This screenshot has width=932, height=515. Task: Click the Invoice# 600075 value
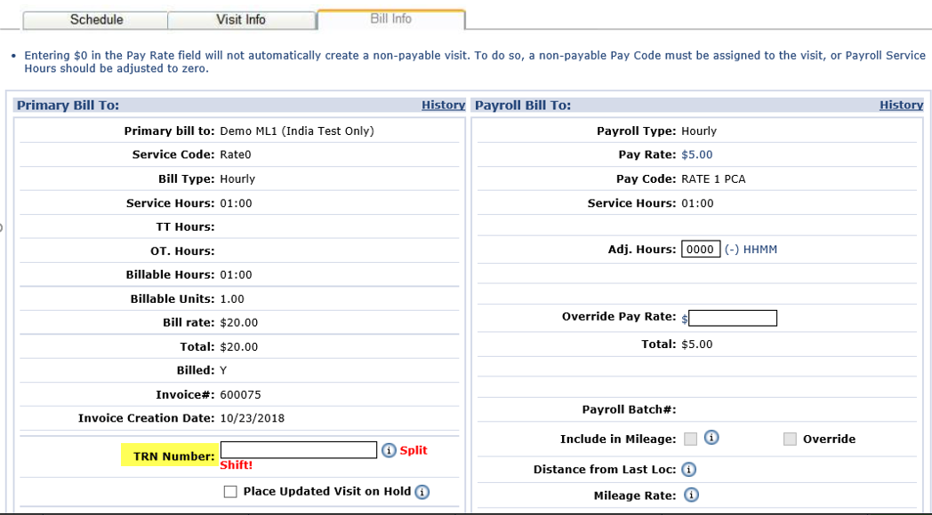240,394
